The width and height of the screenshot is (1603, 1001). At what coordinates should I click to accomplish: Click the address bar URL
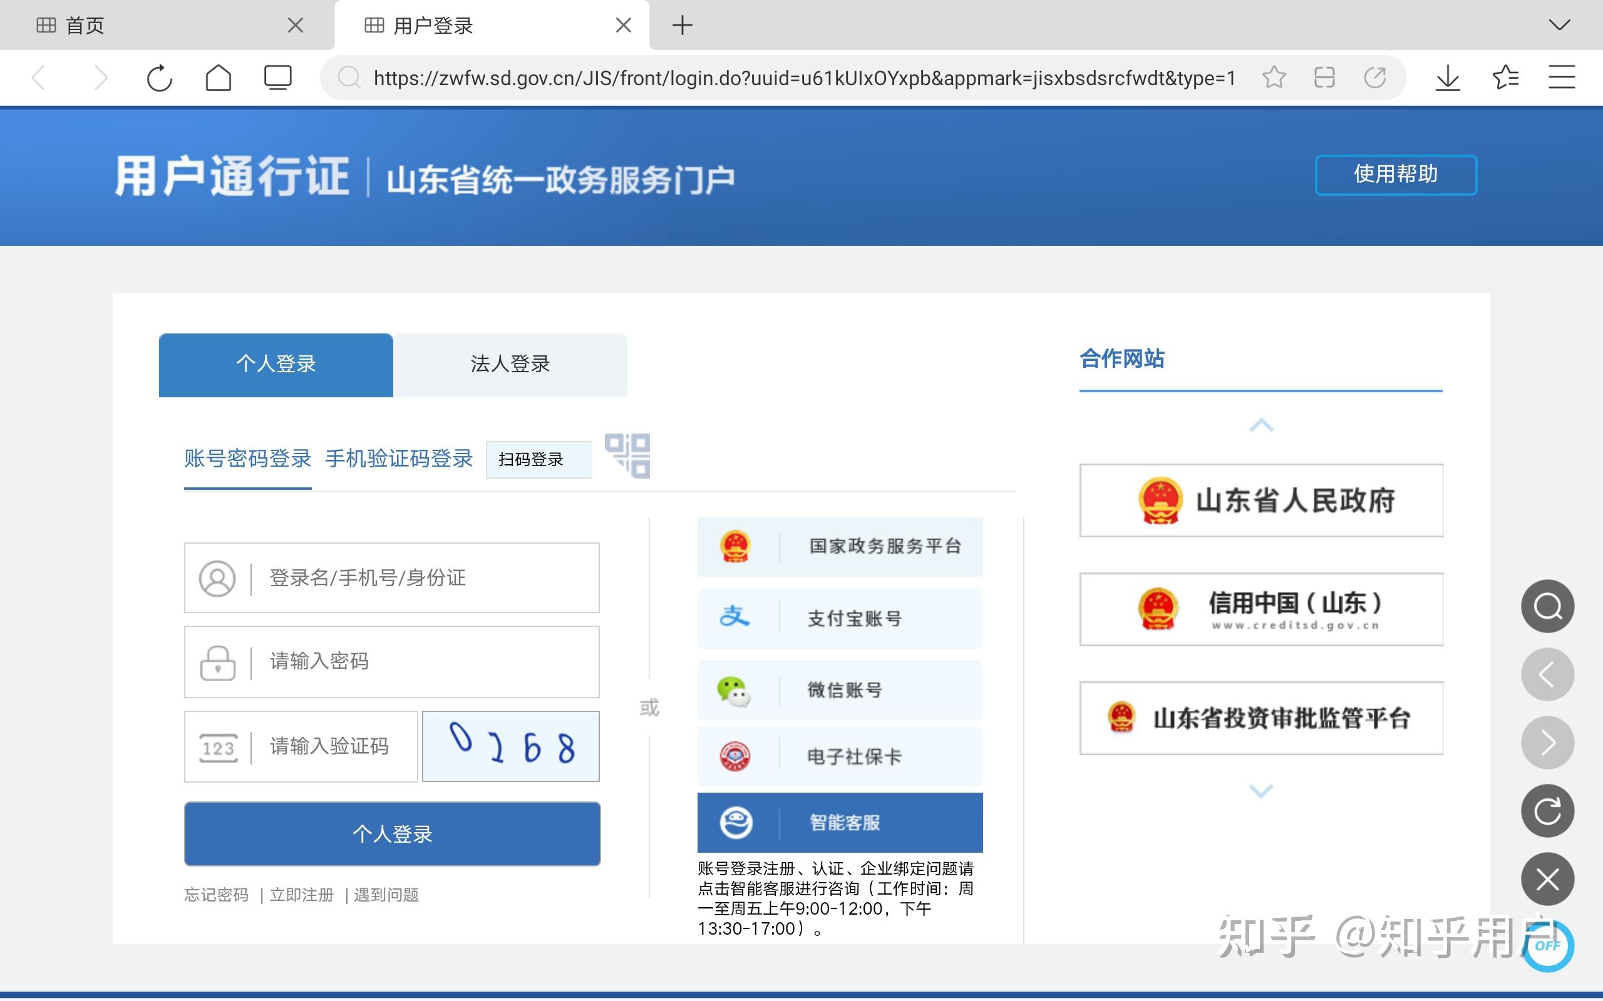pos(804,78)
